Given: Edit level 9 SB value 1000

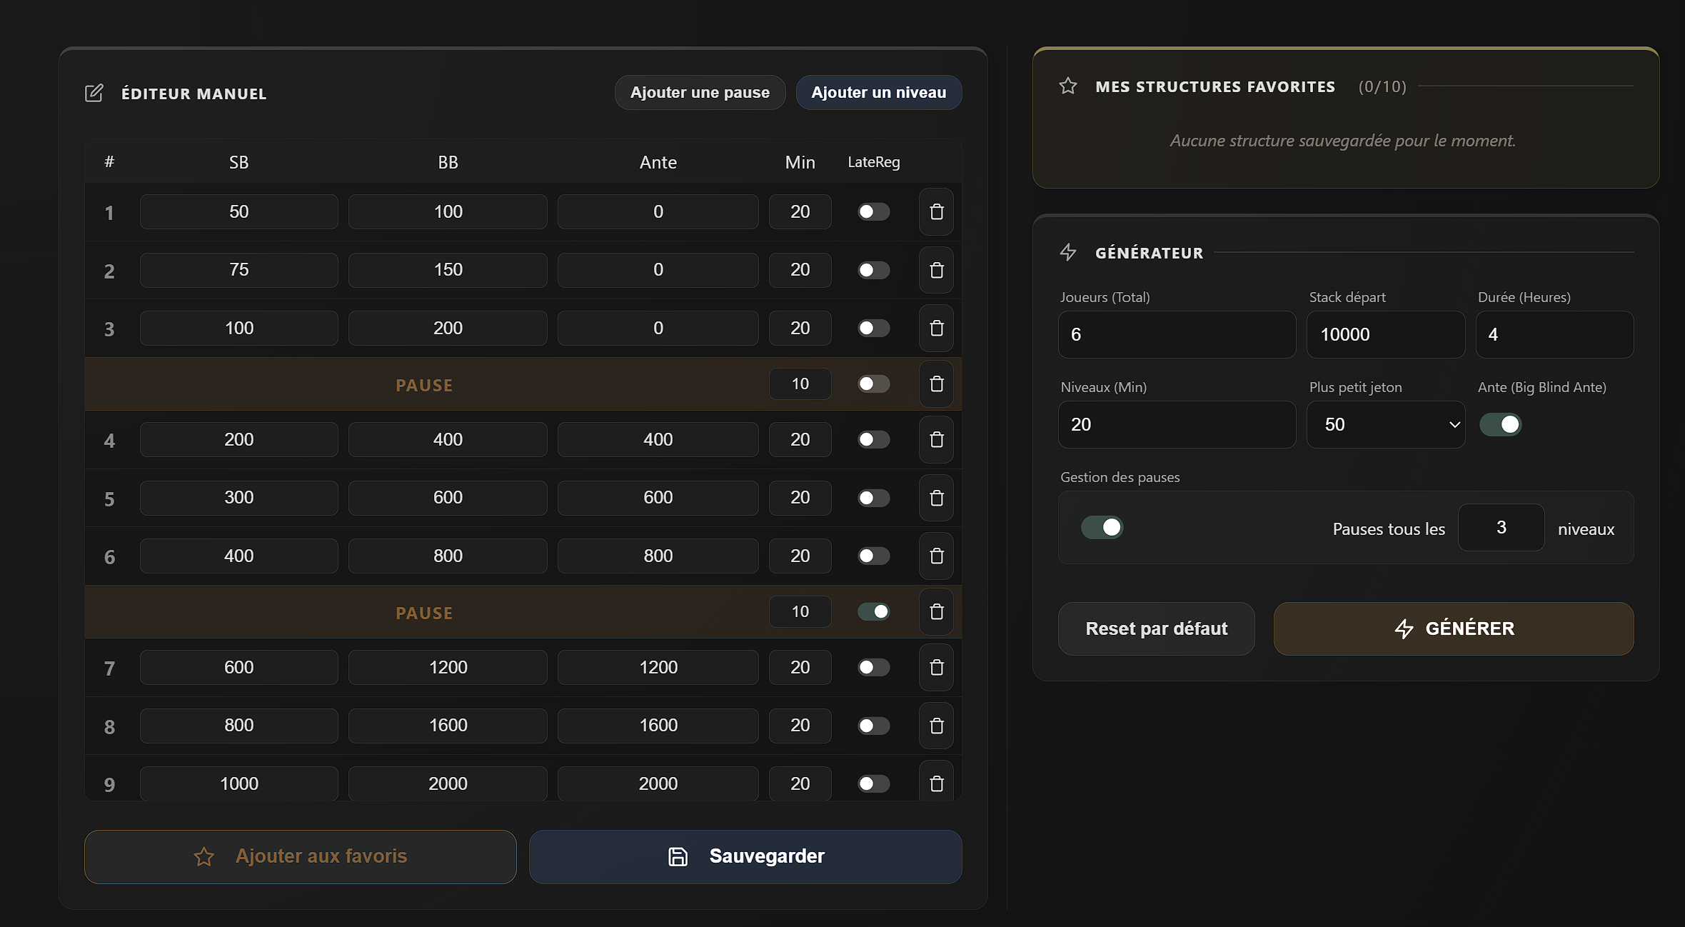Looking at the screenshot, I should click(238, 783).
